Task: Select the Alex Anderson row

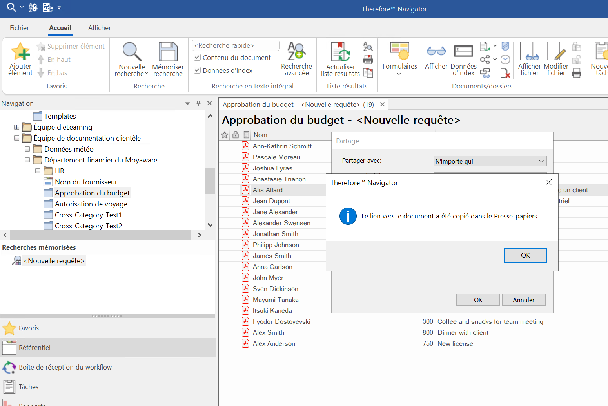Action: click(x=413, y=343)
